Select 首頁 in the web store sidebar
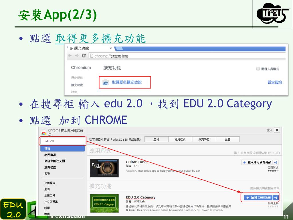 click(x=63, y=149)
